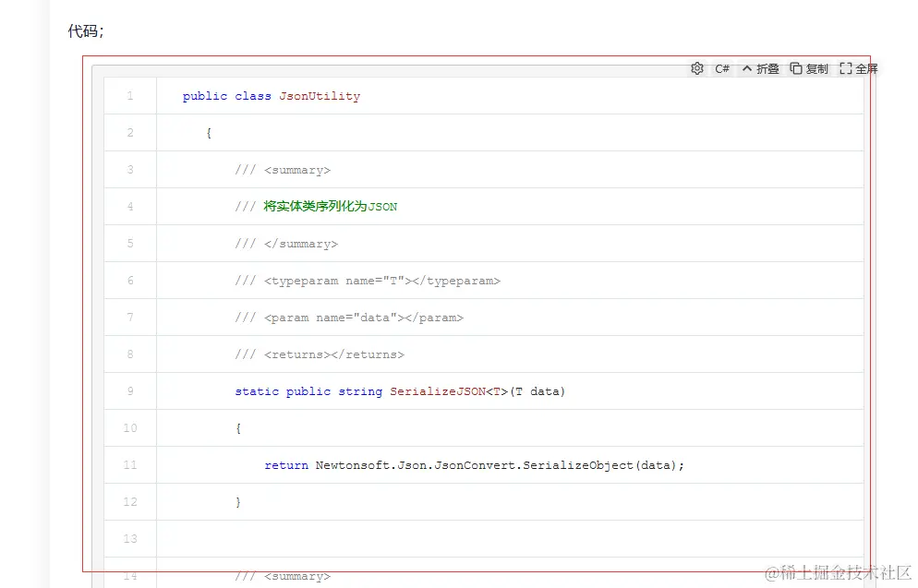Image resolution: width=918 pixels, height=588 pixels.
Task: Select line number 4 in gutter
Action: [x=130, y=207]
